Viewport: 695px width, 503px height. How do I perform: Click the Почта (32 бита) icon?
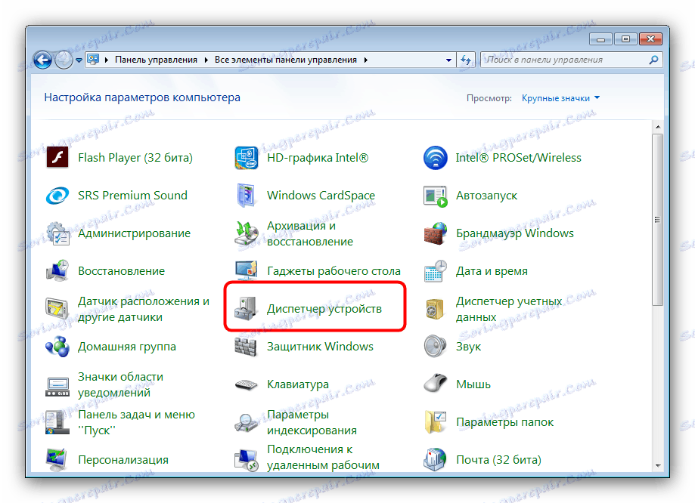click(436, 460)
